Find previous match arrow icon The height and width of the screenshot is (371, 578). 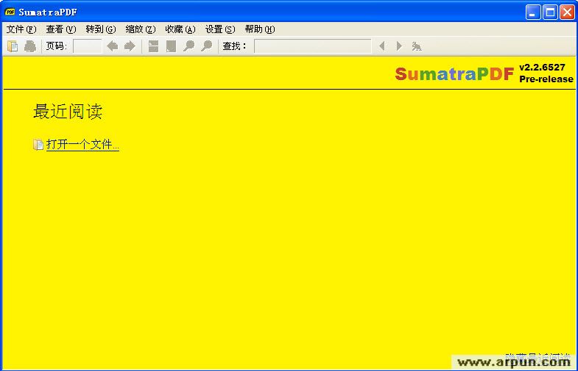coord(382,46)
